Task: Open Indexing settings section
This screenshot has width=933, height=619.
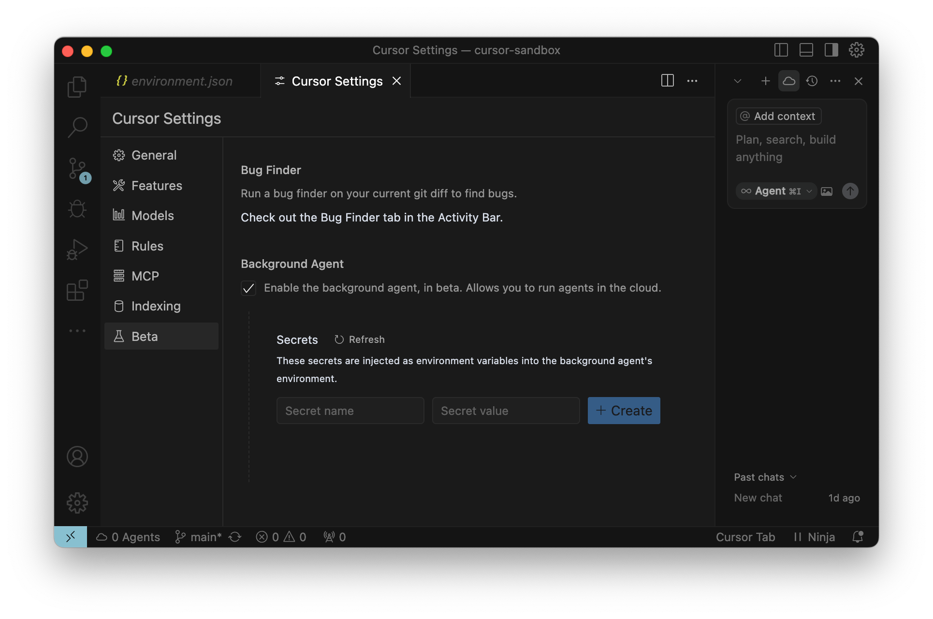Action: click(x=161, y=306)
